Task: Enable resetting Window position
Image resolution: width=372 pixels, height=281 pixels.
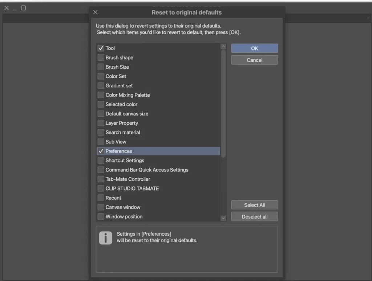Action: [x=101, y=216]
